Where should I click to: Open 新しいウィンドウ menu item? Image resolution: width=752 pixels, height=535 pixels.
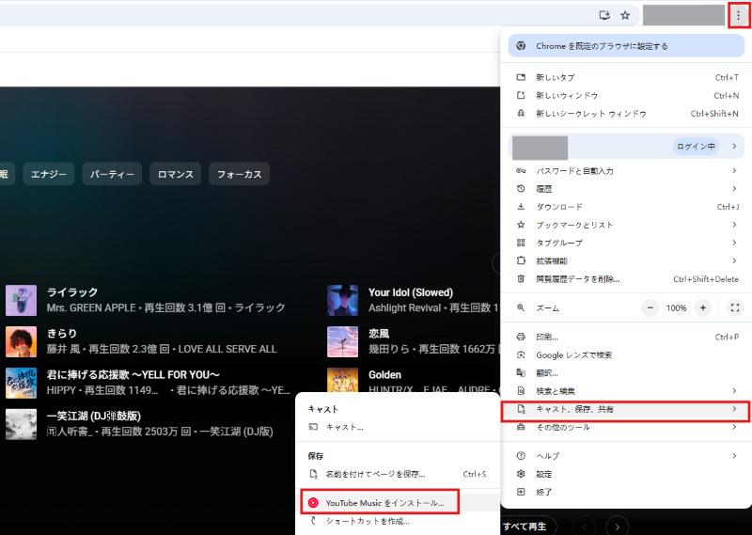click(626, 96)
